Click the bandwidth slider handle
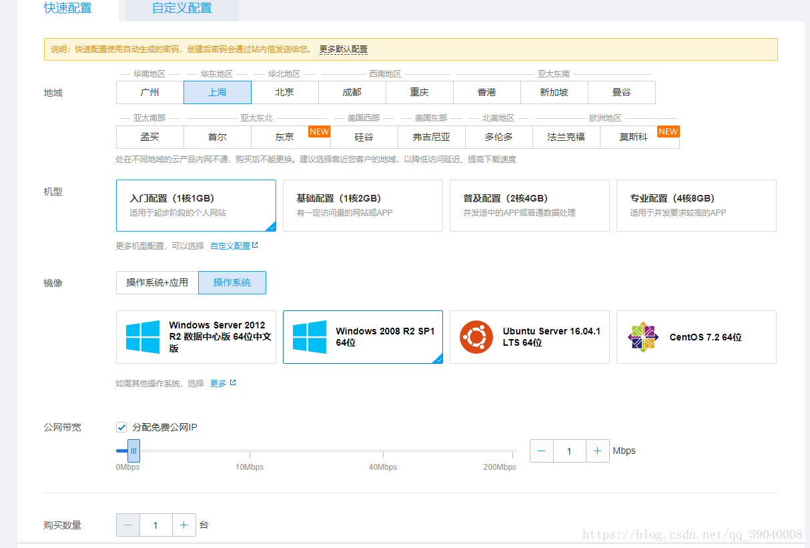Image resolution: width=810 pixels, height=548 pixels. pyautogui.click(x=133, y=451)
